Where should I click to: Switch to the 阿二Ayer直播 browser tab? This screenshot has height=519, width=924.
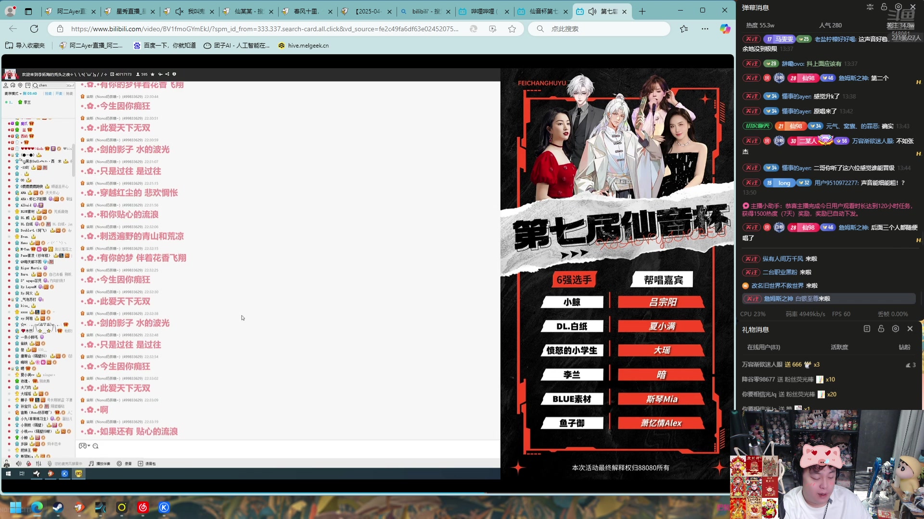coord(71,11)
